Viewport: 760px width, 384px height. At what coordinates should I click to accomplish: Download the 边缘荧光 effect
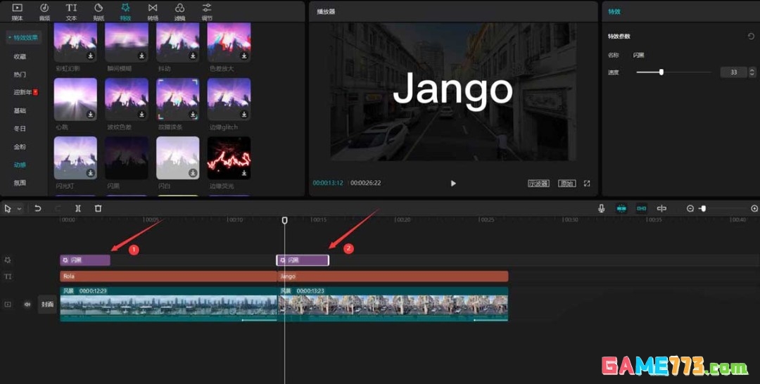(244, 173)
